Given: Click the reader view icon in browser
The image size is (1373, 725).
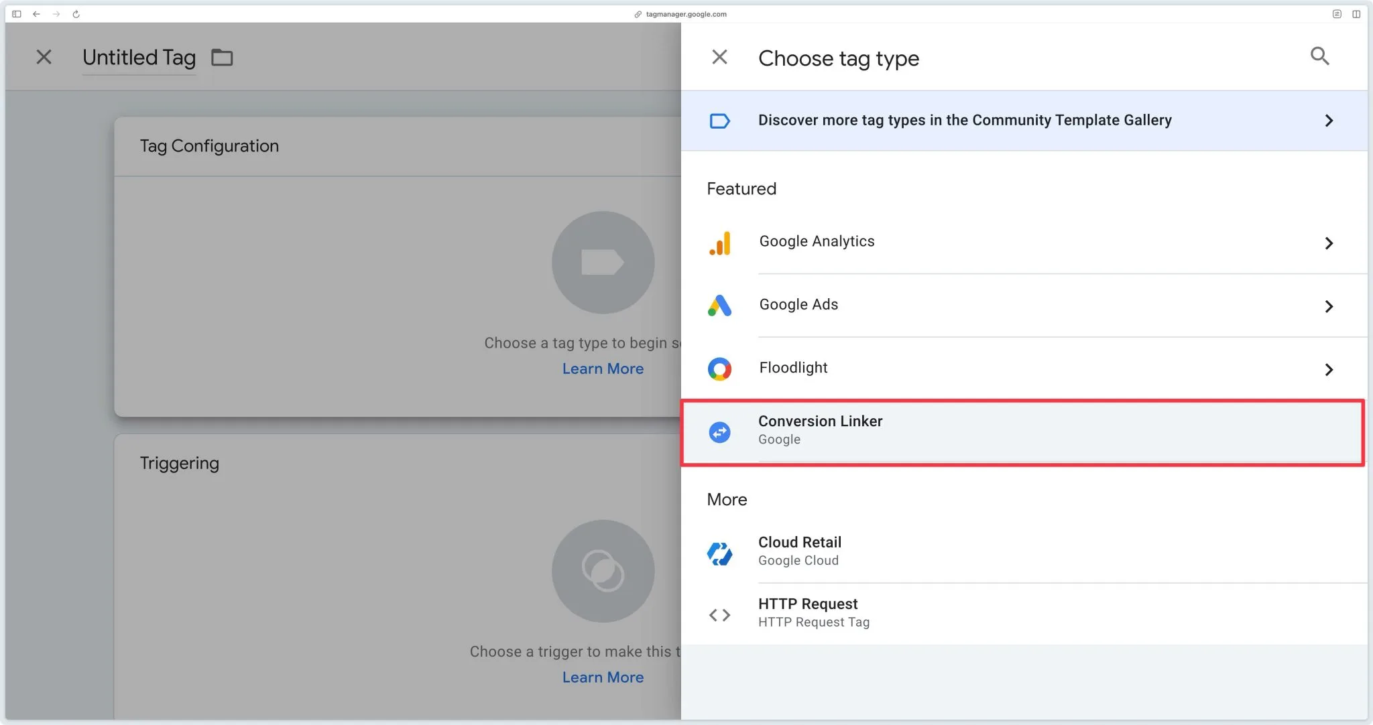Looking at the screenshot, I should 1337,14.
